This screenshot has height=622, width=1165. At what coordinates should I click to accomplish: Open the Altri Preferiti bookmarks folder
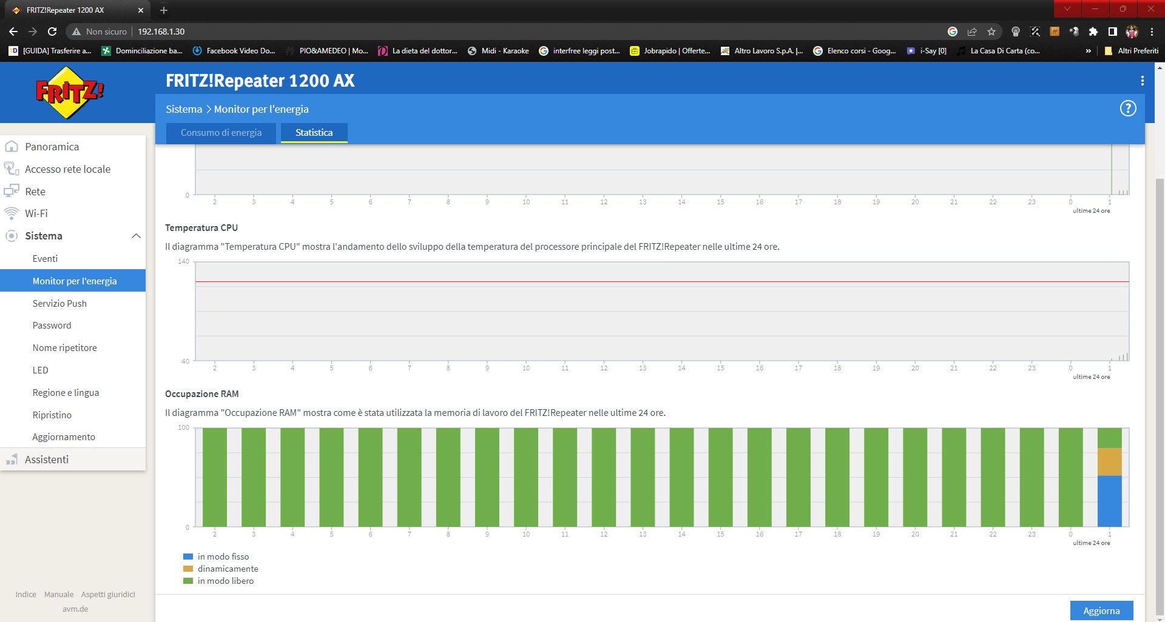point(1132,51)
